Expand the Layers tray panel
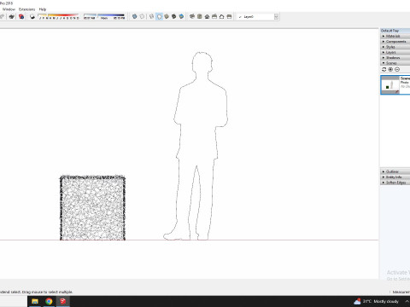The width and height of the screenshot is (410, 307). tap(395, 52)
